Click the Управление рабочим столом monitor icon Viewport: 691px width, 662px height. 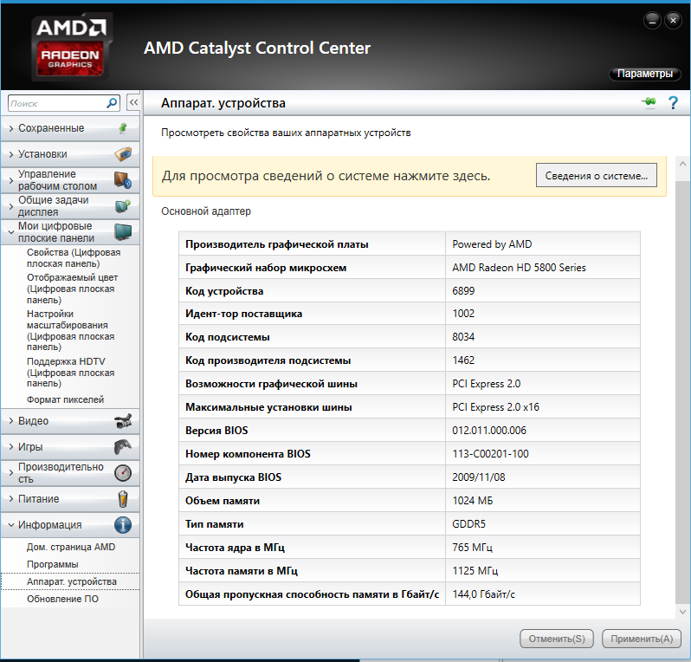click(x=123, y=180)
